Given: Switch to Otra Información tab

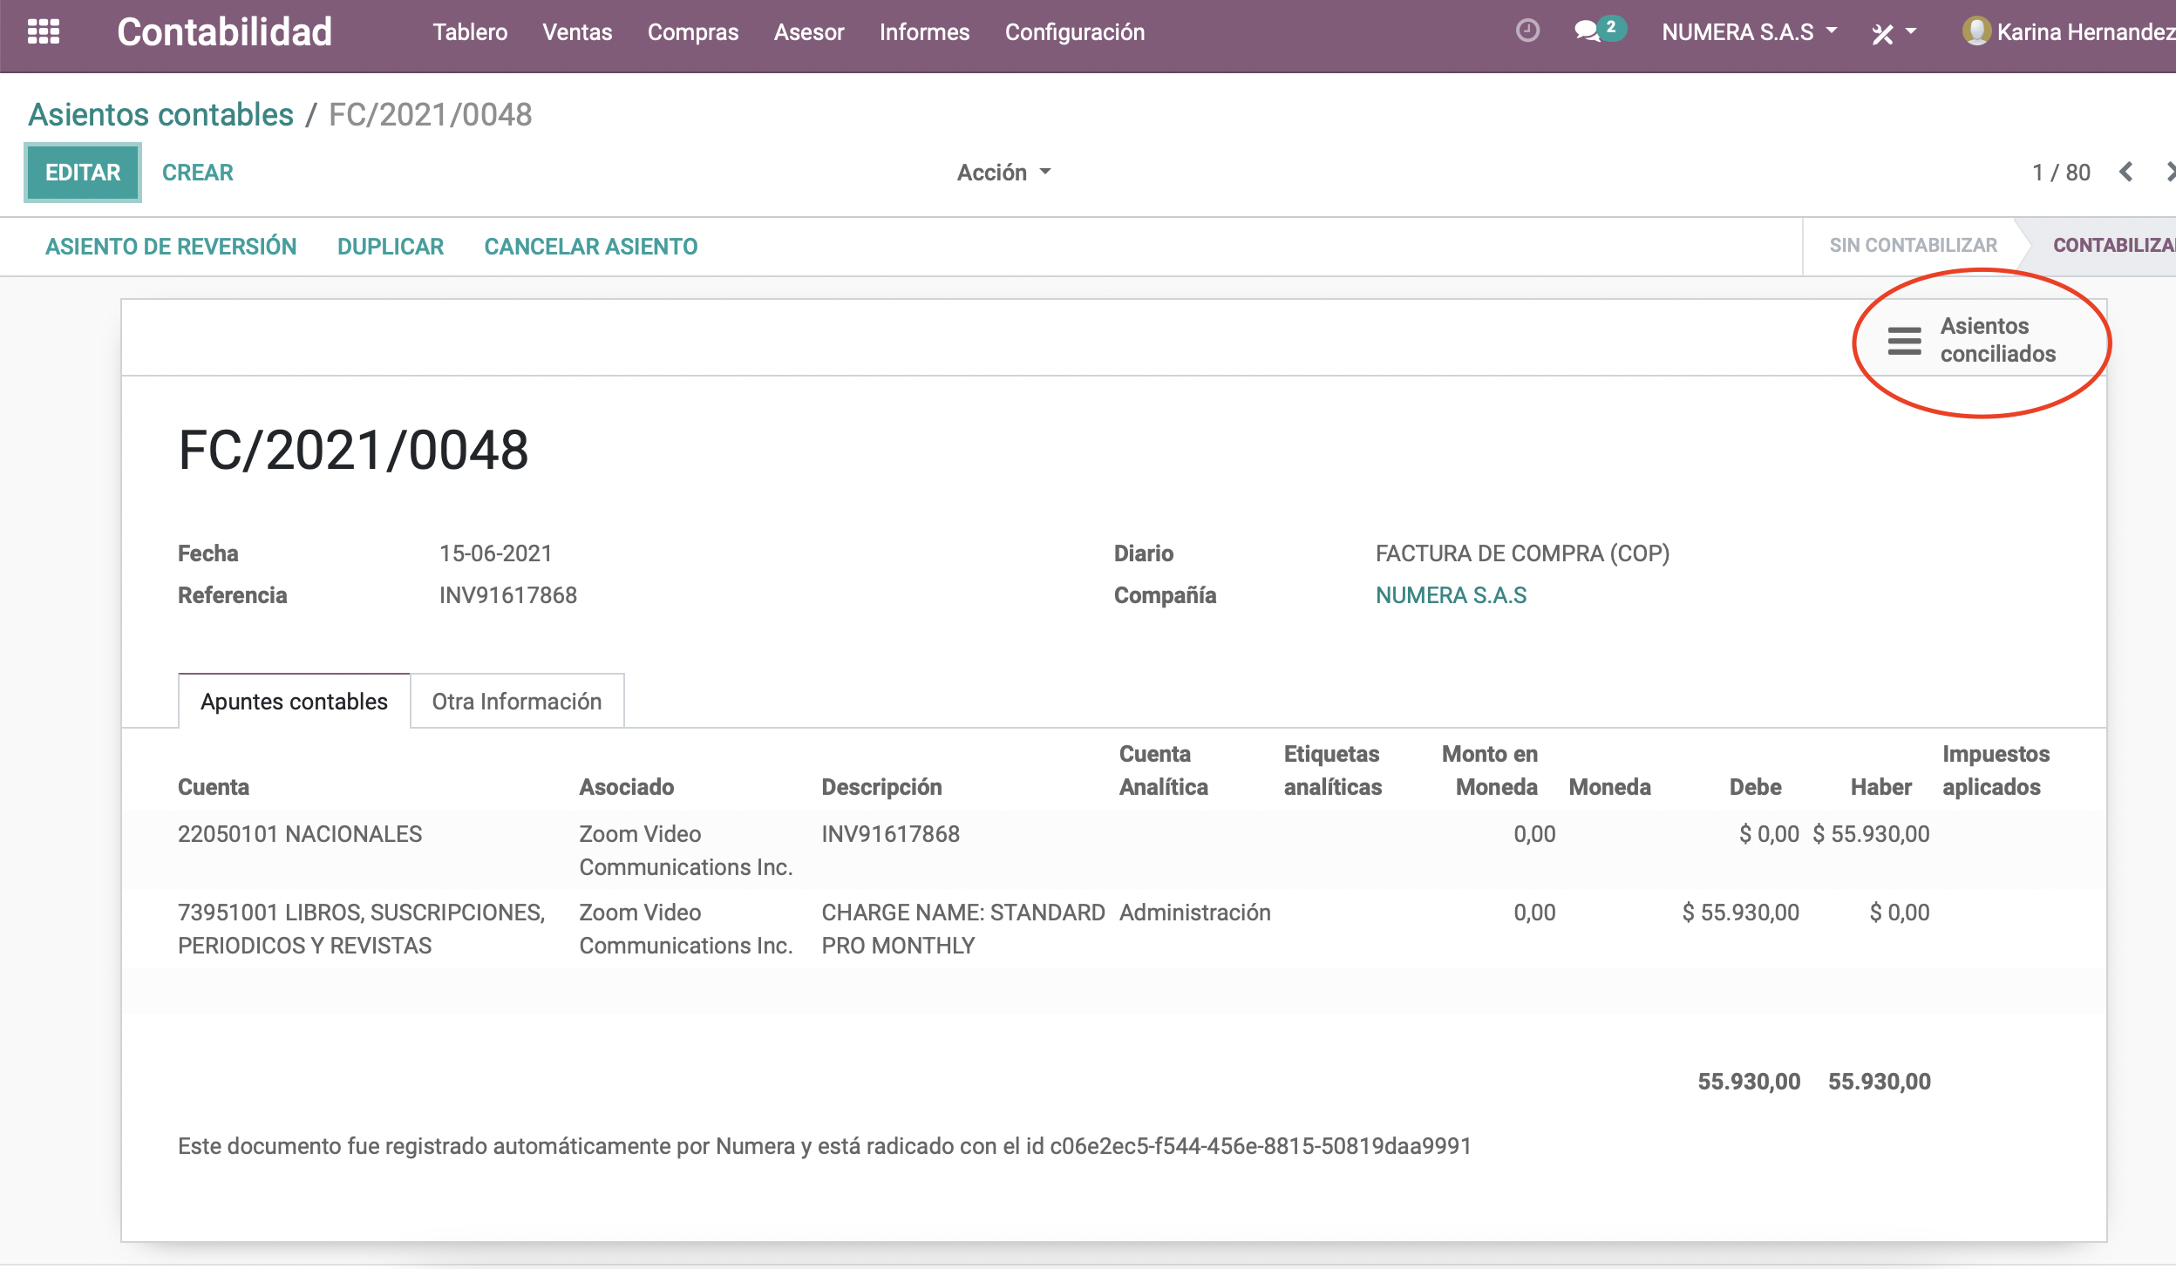Looking at the screenshot, I should click(517, 701).
